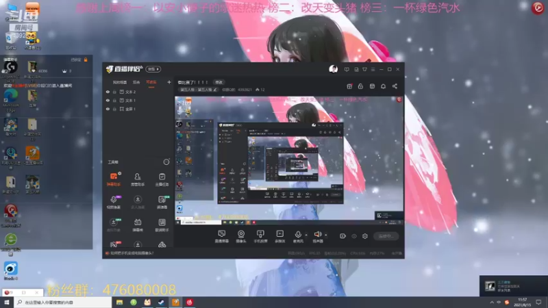Viewport: 548px width, 308px height.
Task: Open Steam from the taskbar
Action: coord(161,303)
